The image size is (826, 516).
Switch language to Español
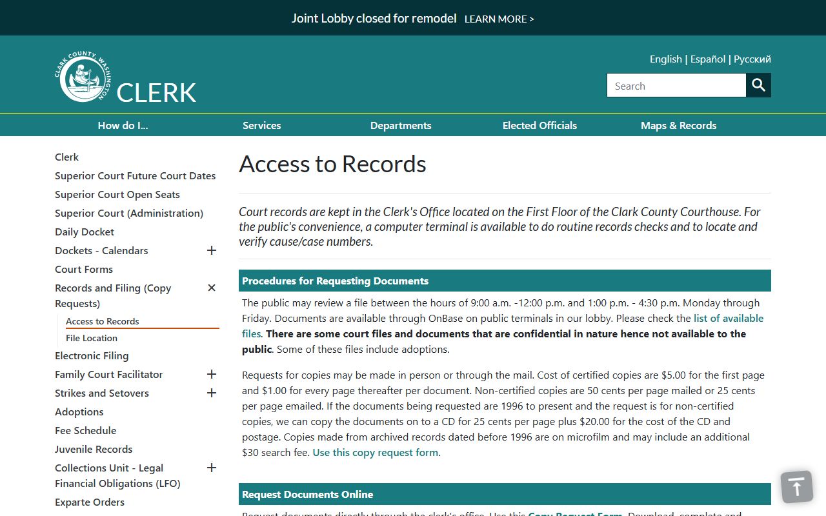[708, 59]
